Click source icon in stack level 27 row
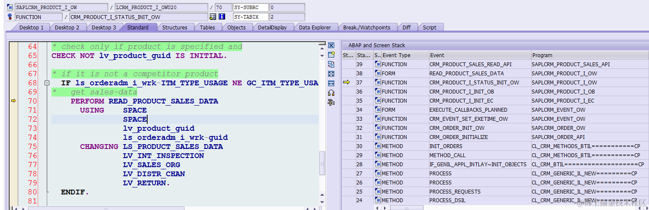Viewport: 649px width, 210px height. click(378, 174)
